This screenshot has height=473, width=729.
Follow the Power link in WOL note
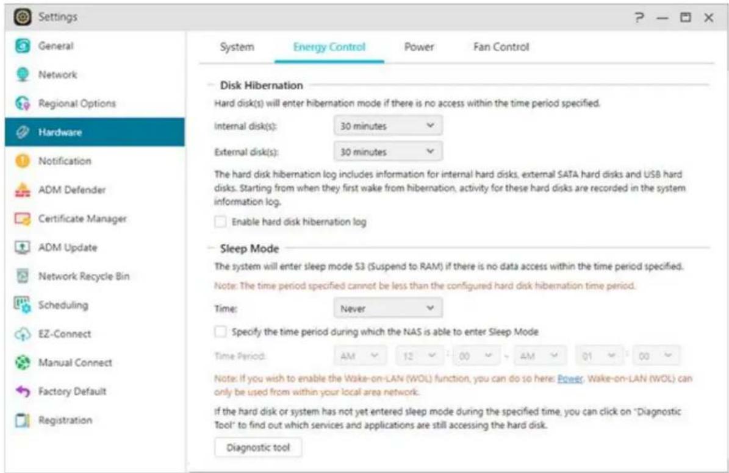pyautogui.click(x=567, y=378)
